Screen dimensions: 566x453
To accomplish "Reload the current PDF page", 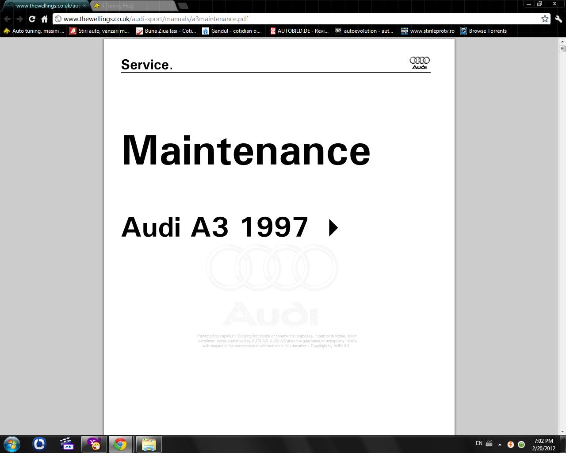I will point(32,19).
